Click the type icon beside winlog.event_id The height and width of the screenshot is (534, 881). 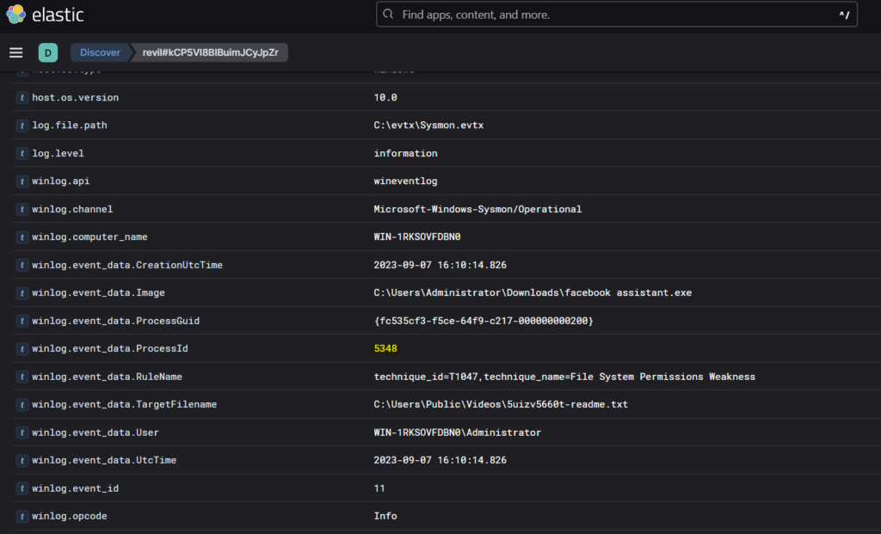[22, 488]
